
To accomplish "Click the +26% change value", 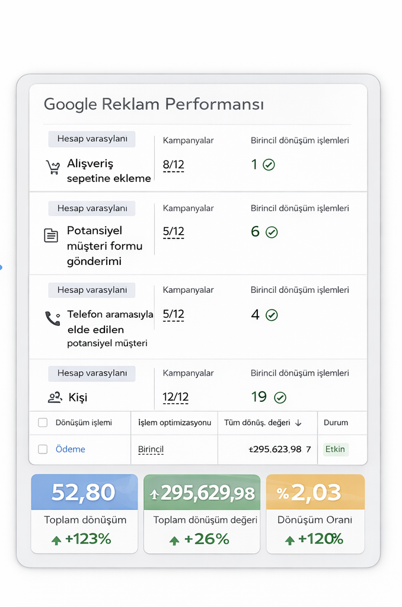I will (206, 539).
